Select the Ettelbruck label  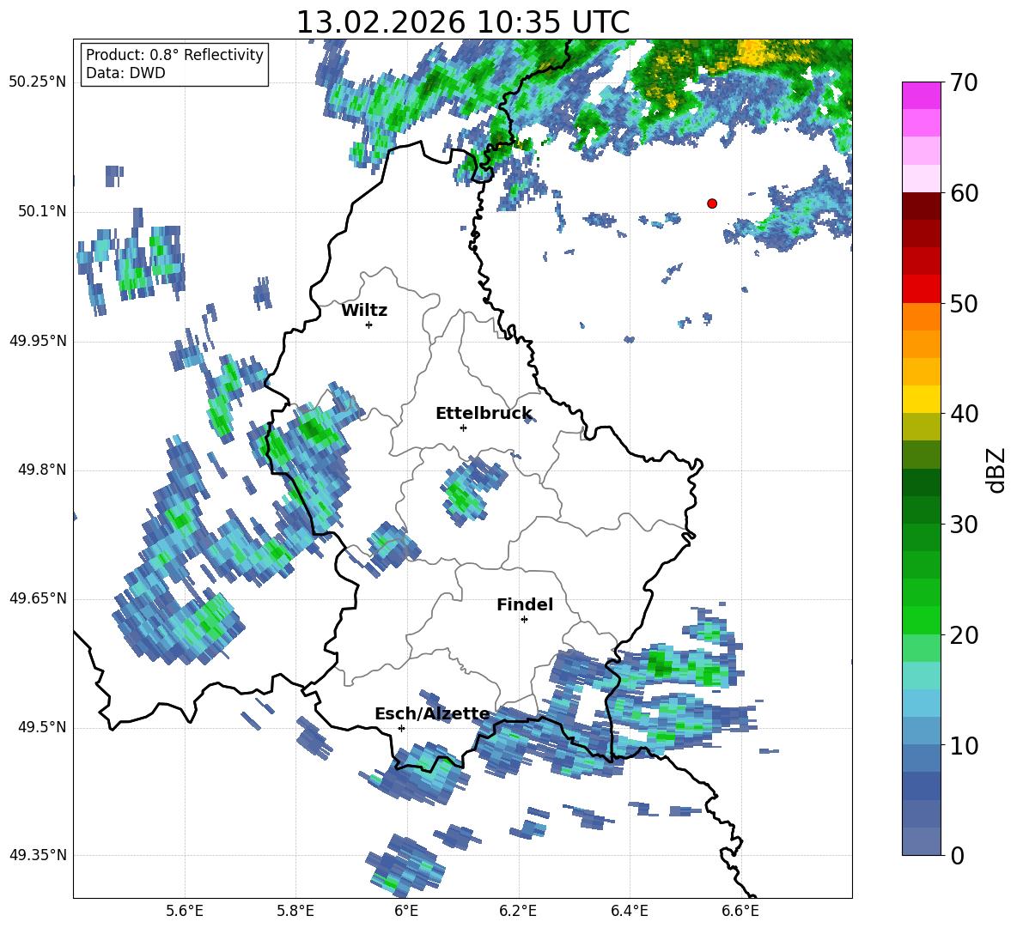[x=484, y=414]
